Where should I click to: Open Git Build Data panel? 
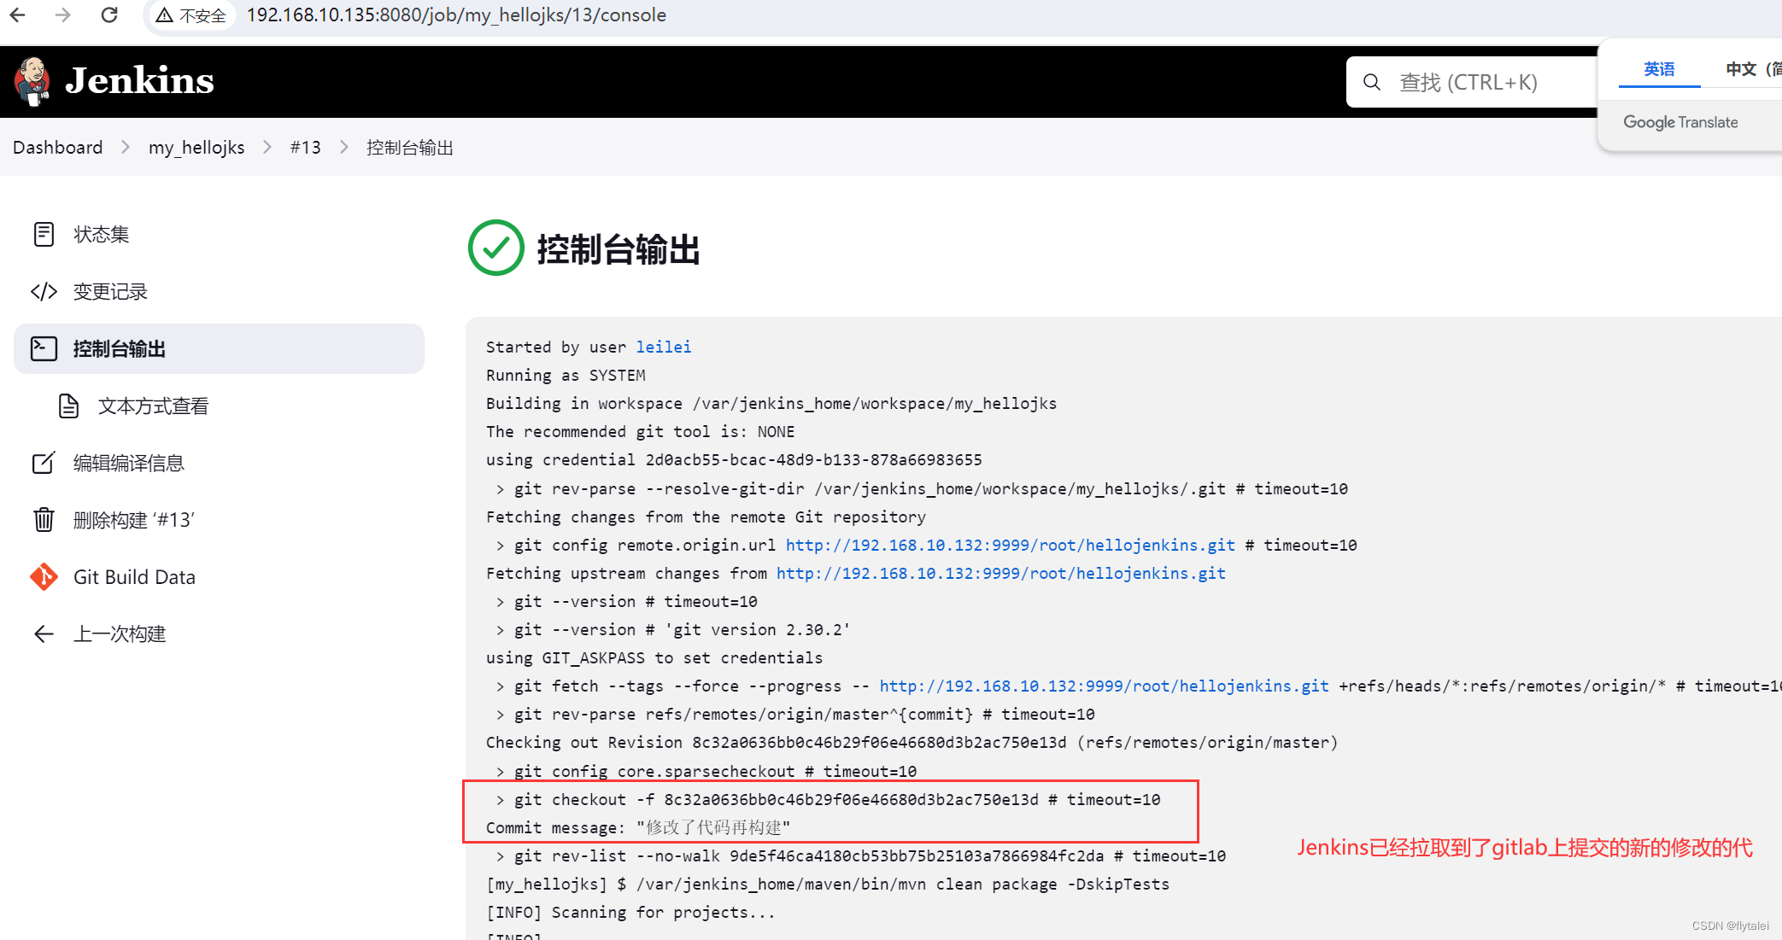(136, 576)
